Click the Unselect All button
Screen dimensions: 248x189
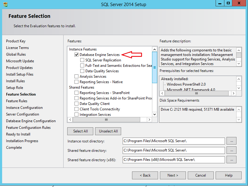click(x=108, y=131)
